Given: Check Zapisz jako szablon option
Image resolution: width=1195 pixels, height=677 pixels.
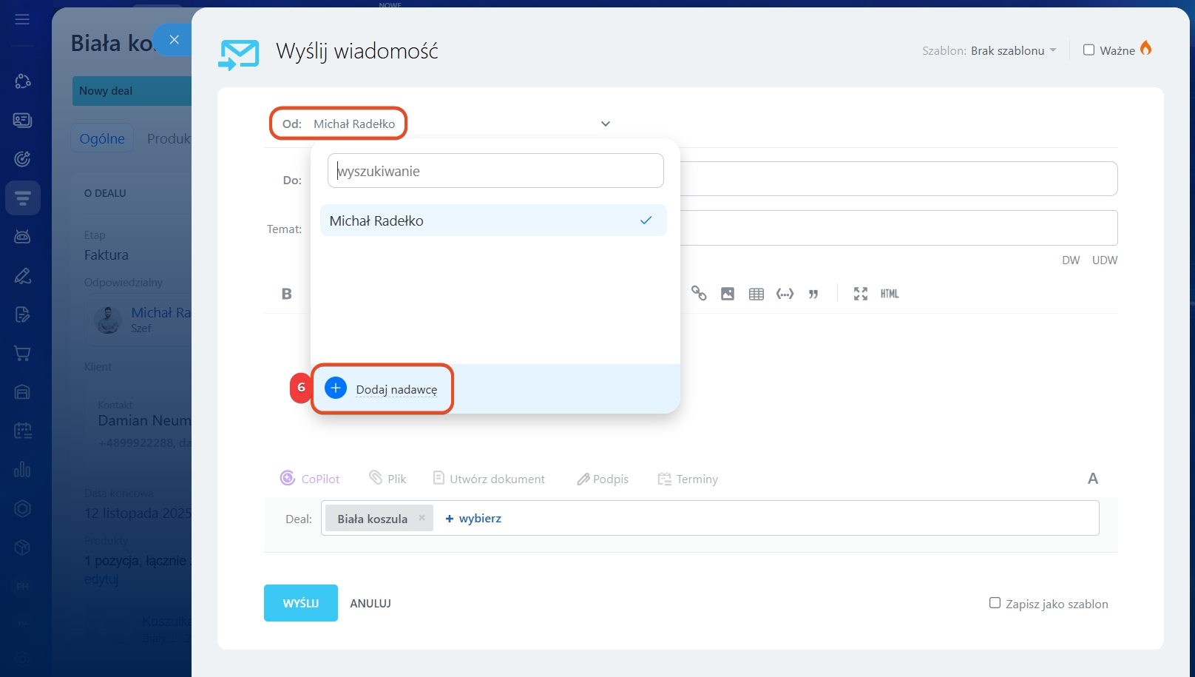Looking at the screenshot, I should 995,603.
